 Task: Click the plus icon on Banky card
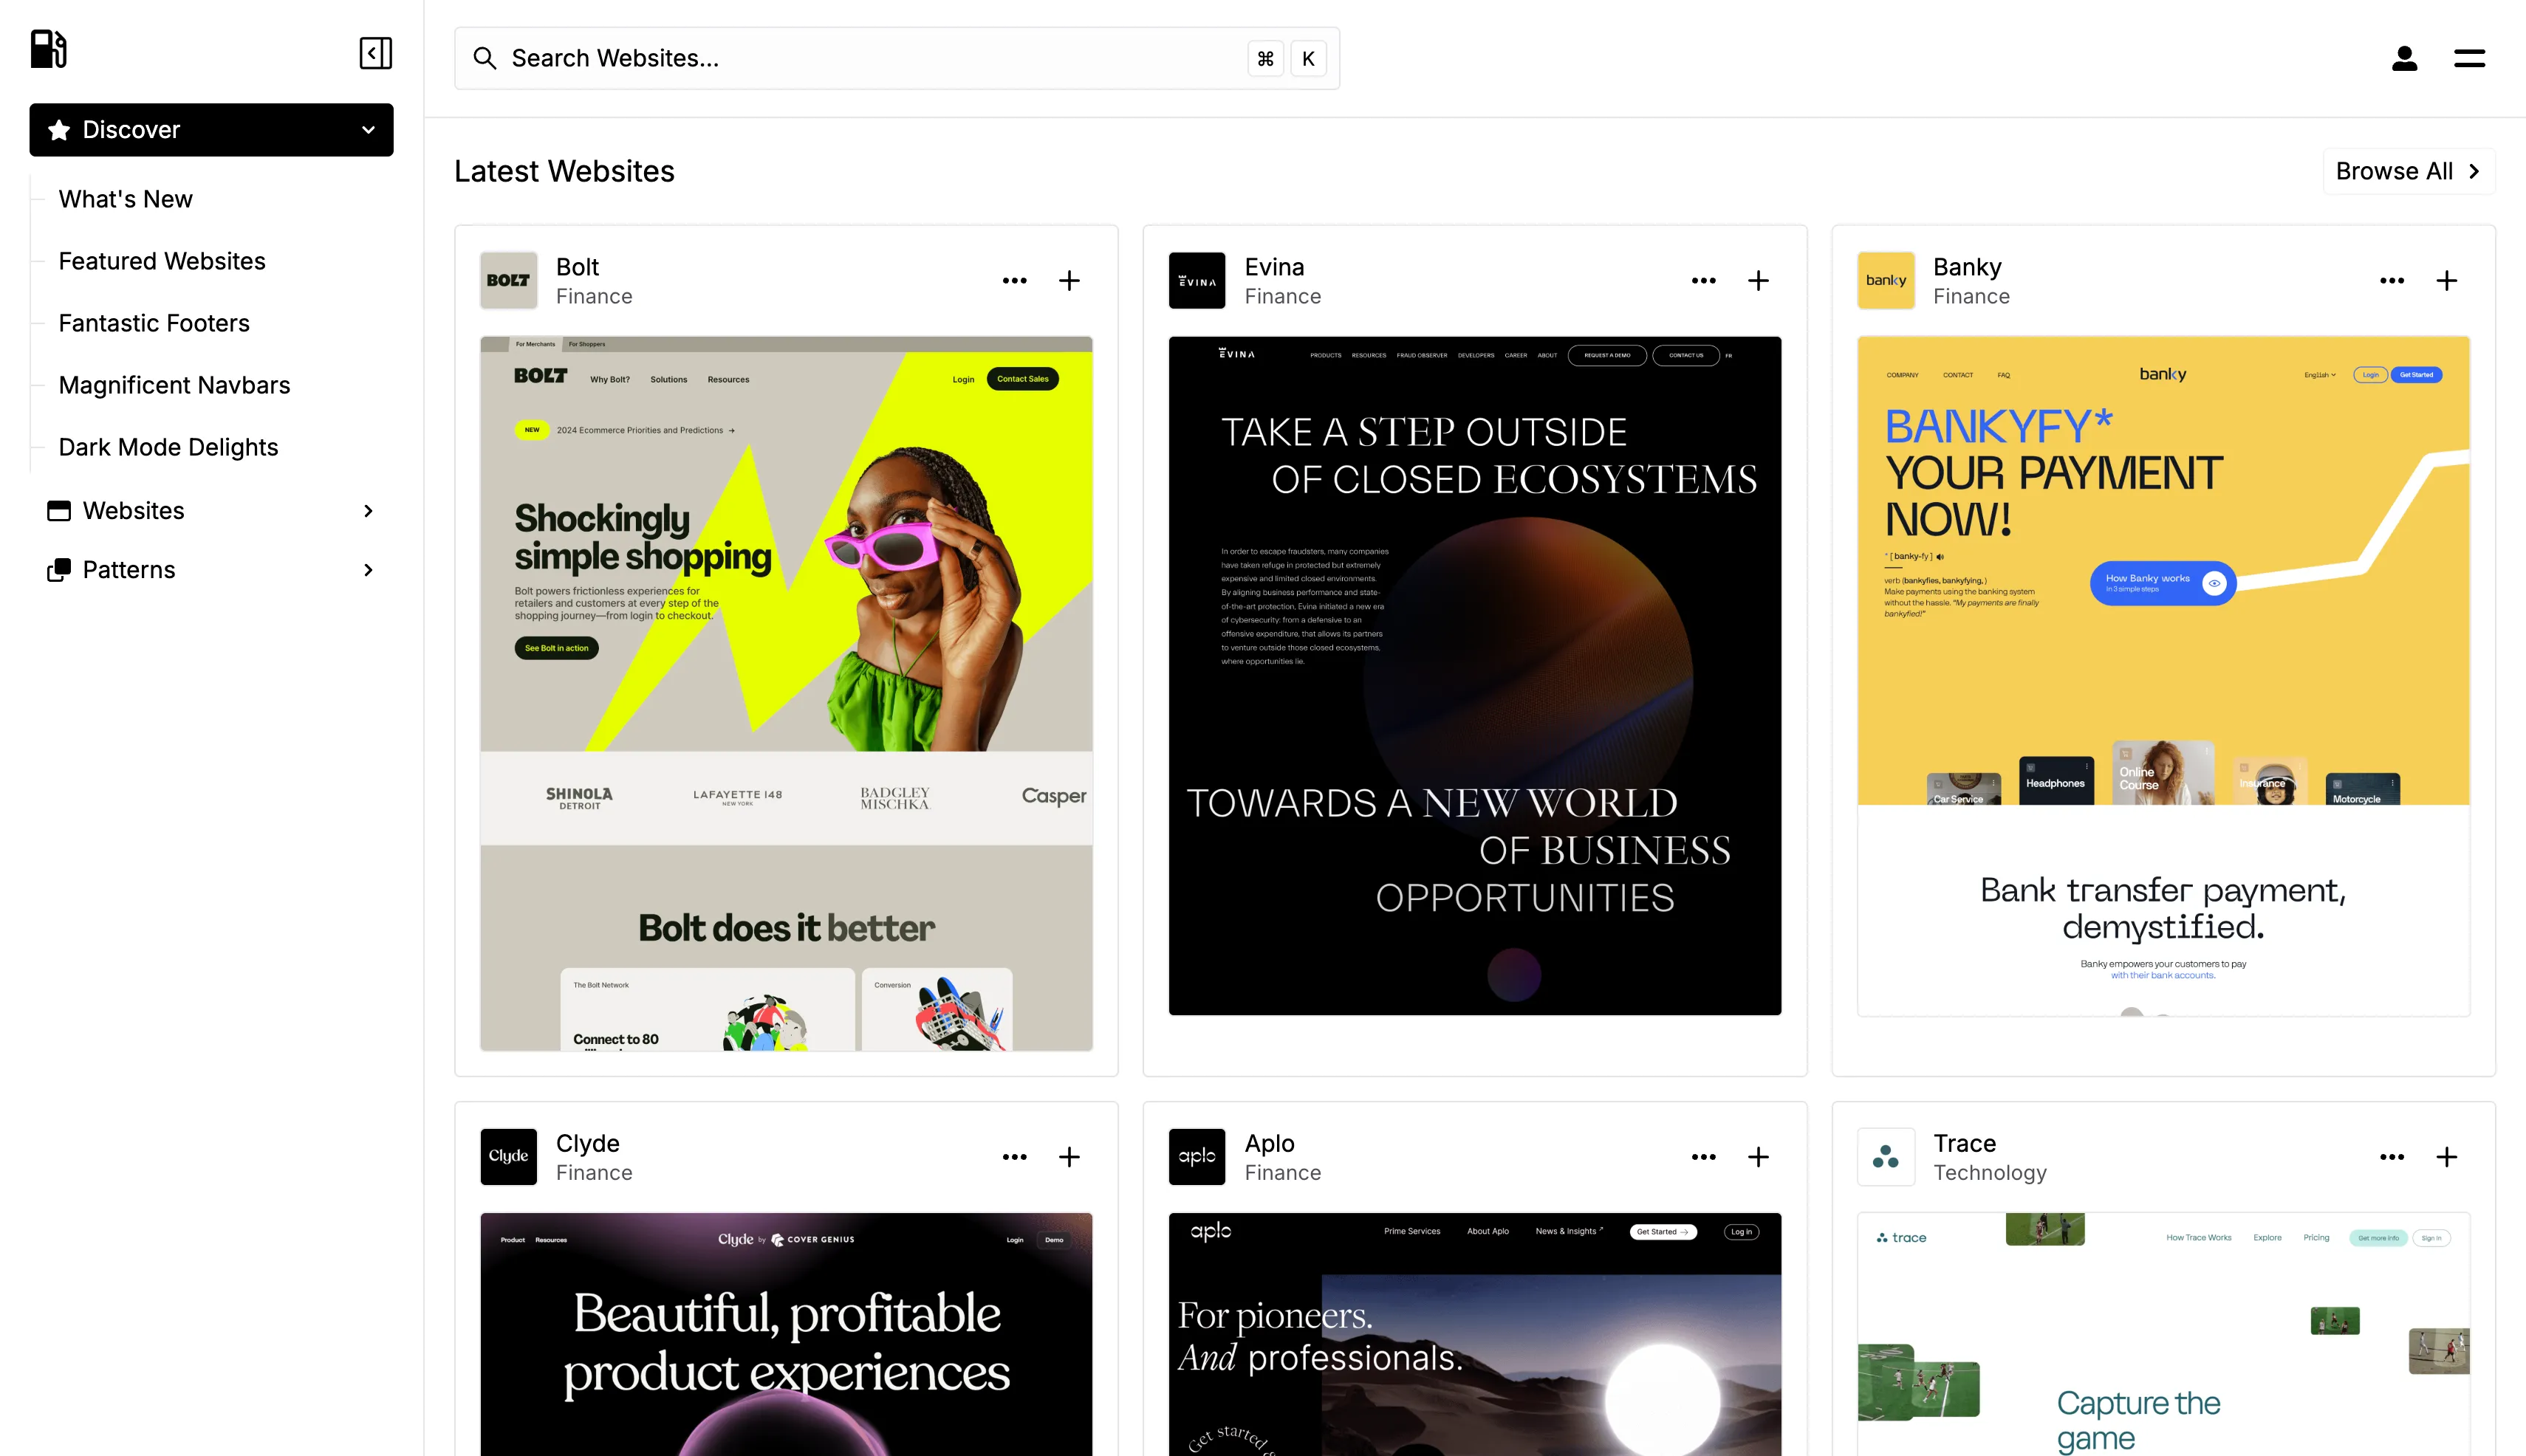(2446, 281)
